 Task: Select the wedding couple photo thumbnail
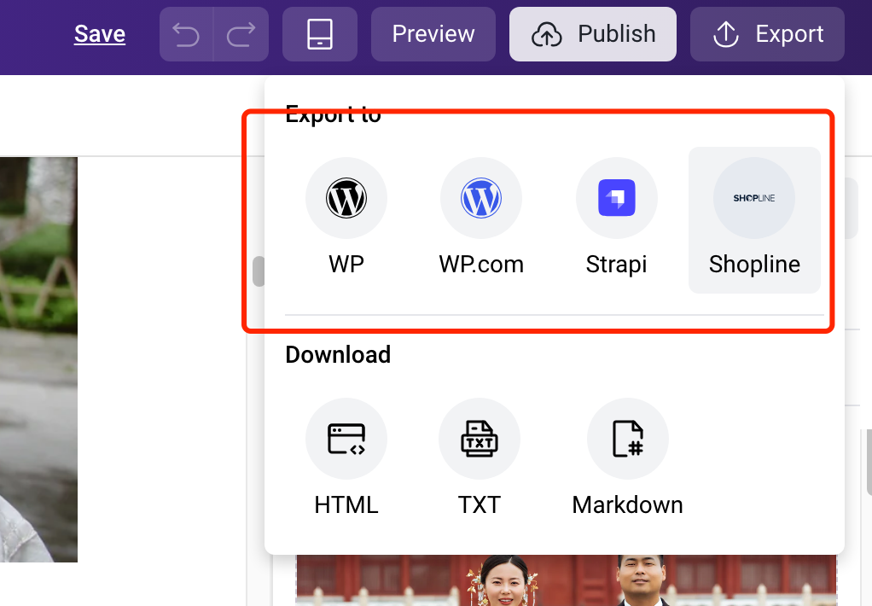tap(567, 580)
